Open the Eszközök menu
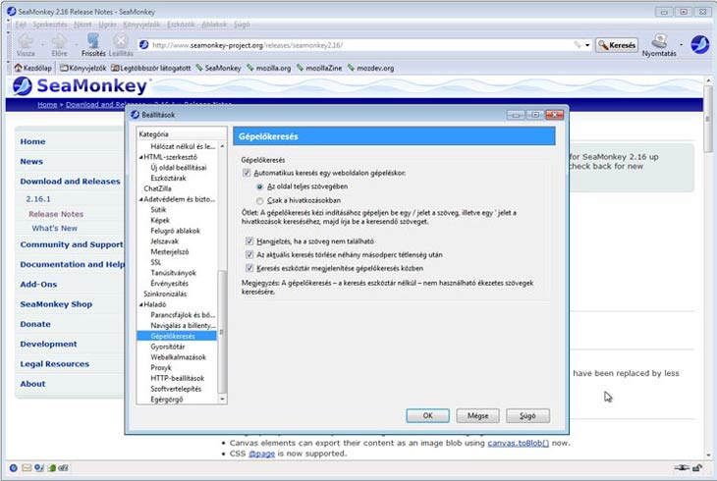This screenshot has width=717, height=481. (x=181, y=25)
